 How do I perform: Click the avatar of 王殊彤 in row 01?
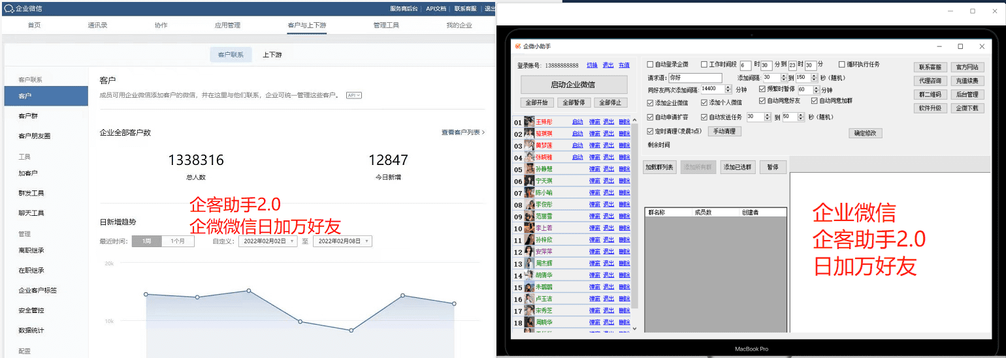[x=529, y=122]
